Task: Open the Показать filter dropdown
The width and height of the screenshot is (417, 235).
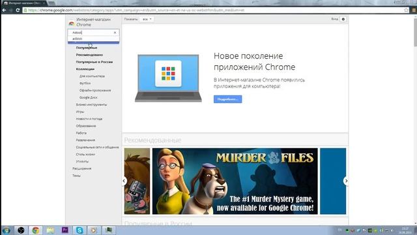Action: pos(147,19)
